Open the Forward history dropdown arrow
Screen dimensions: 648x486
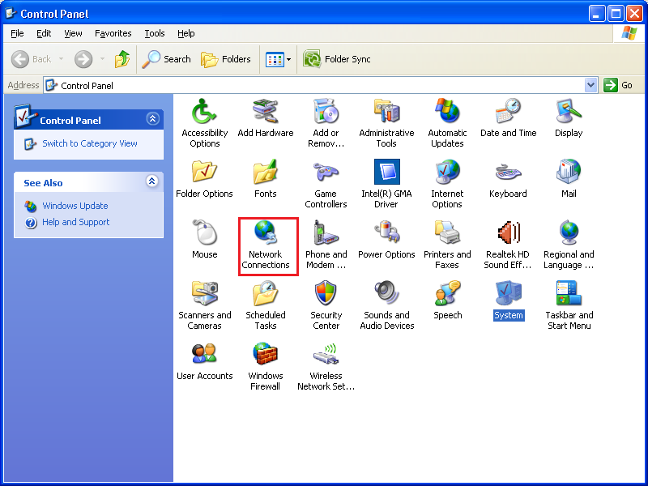click(103, 59)
